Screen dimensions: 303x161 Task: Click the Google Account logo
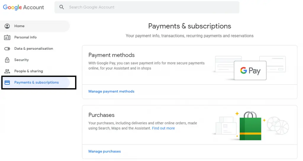click(23, 7)
